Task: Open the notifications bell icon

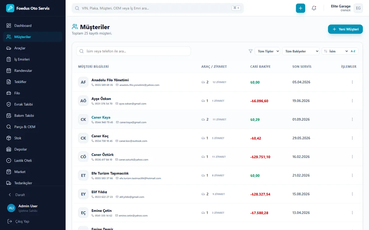Action: (314, 8)
